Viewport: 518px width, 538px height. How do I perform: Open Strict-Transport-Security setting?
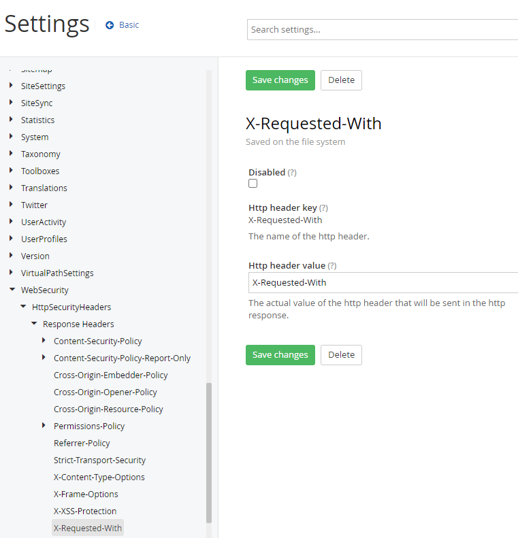[x=99, y=460]
